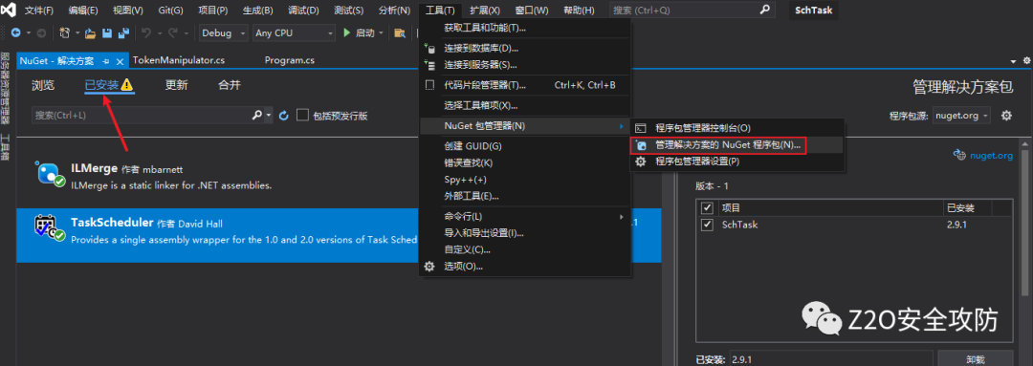
Task: Click the New Project toolbar icon
Action: point(65,32)
